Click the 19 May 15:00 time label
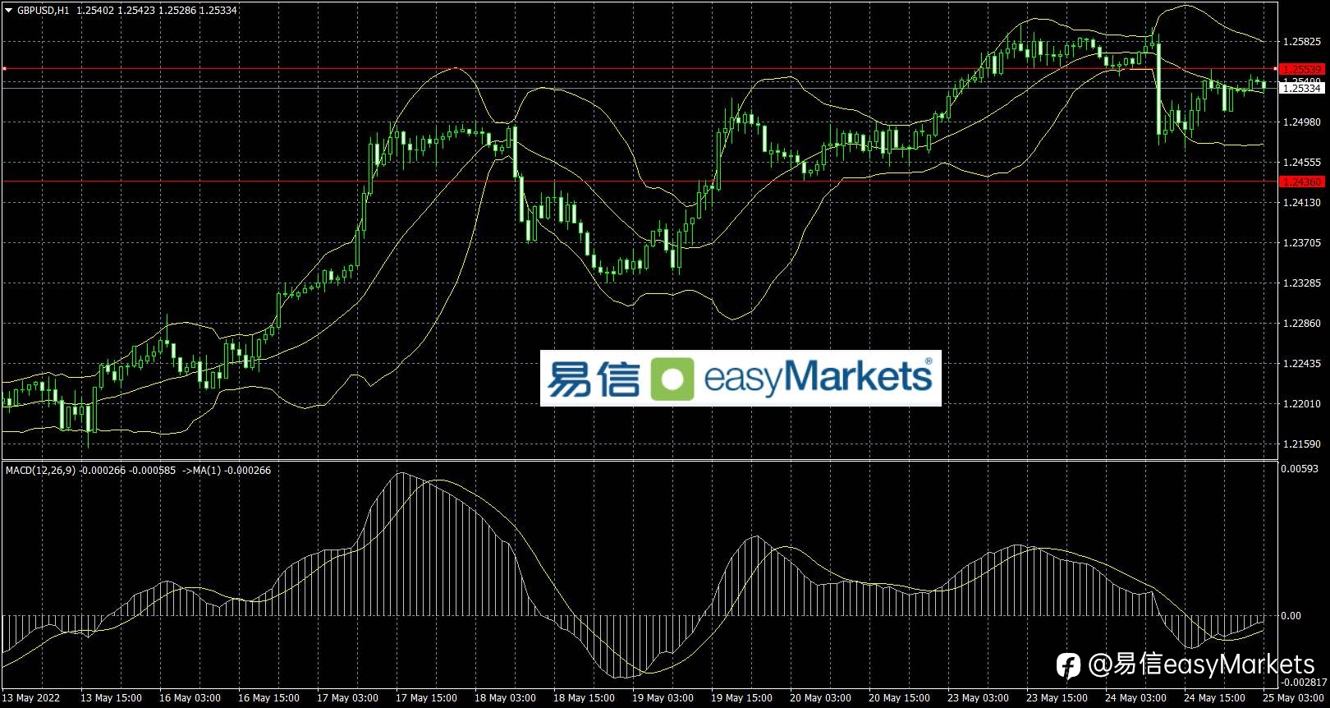 click(x=741, y=698)
